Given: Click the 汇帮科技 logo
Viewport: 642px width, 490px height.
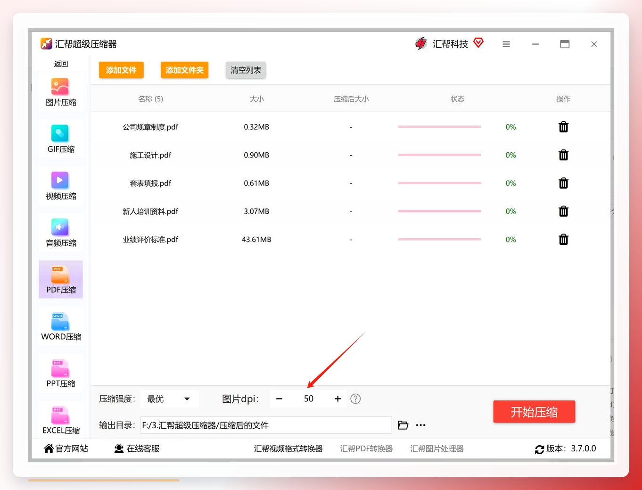Looking at the screenshot, I should tap(421, 43).
